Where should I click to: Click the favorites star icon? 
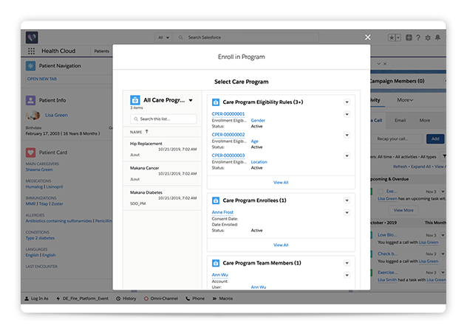(392, 37)
